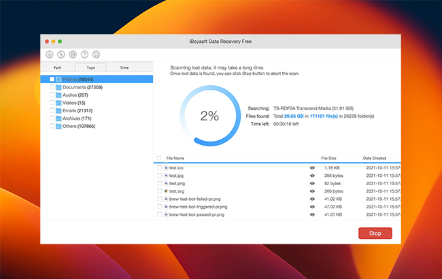Click the Archives folder icon
This screenshot has width=442, height=279.
58,118
